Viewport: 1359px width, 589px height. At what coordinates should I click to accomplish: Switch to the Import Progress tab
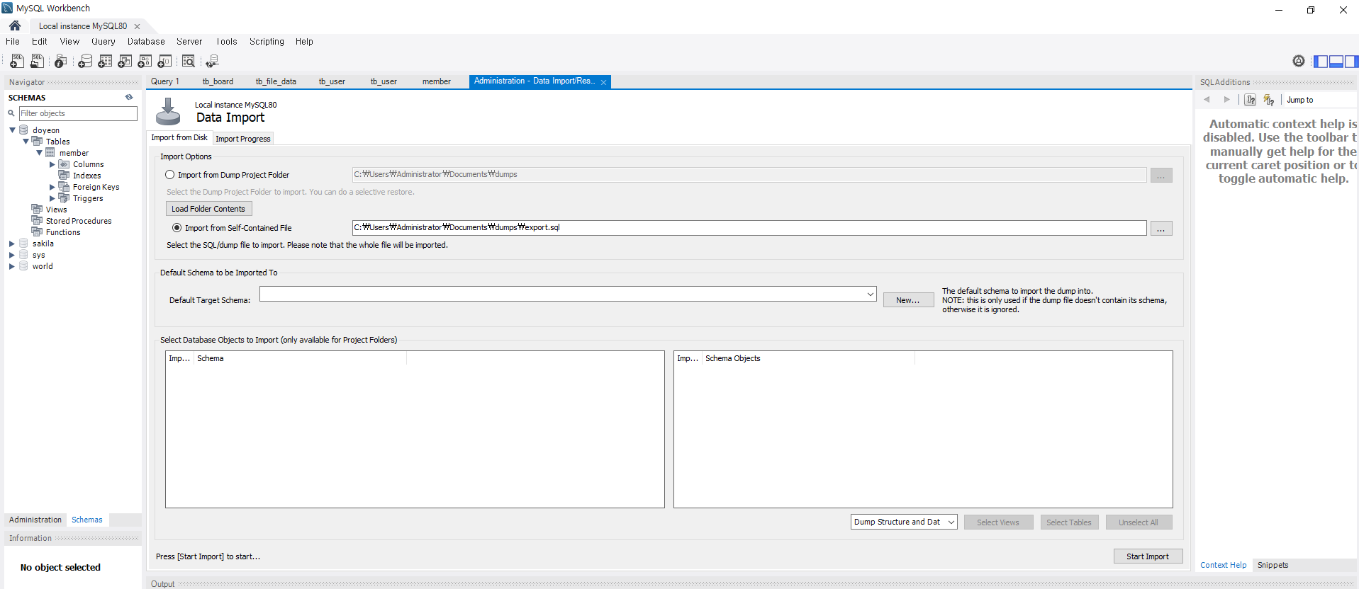[x=243, y=139]
